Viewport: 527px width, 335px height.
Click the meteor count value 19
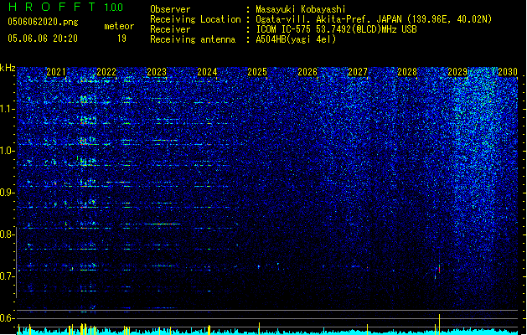[x=121, y=39]
